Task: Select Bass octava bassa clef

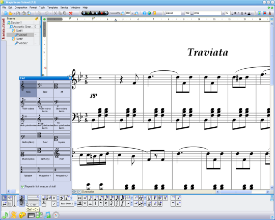Action: click(62, 105)
